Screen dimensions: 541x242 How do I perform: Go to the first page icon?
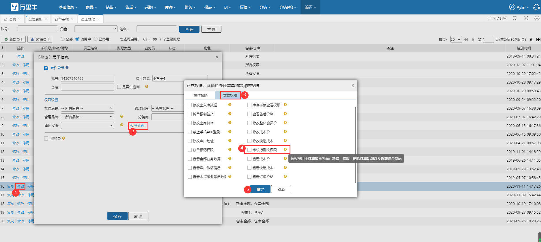point(466,40)
